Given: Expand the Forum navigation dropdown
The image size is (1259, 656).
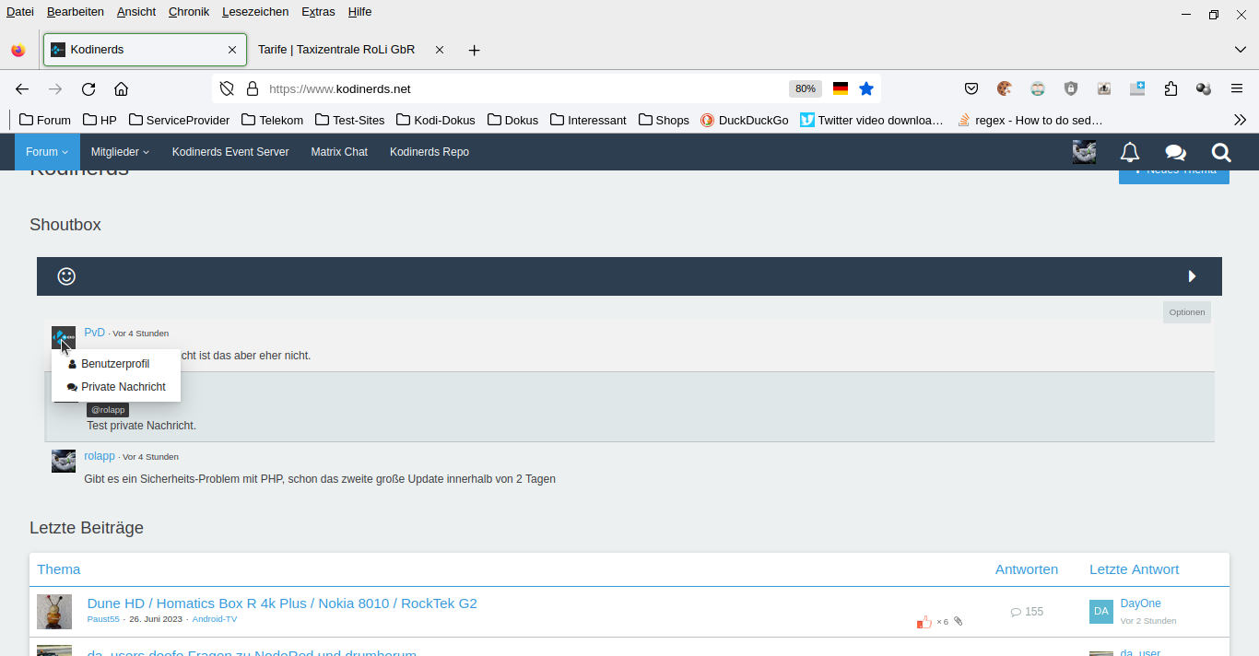Looking at the screenshot, I should pyautogui.click(x=47, y=152).
